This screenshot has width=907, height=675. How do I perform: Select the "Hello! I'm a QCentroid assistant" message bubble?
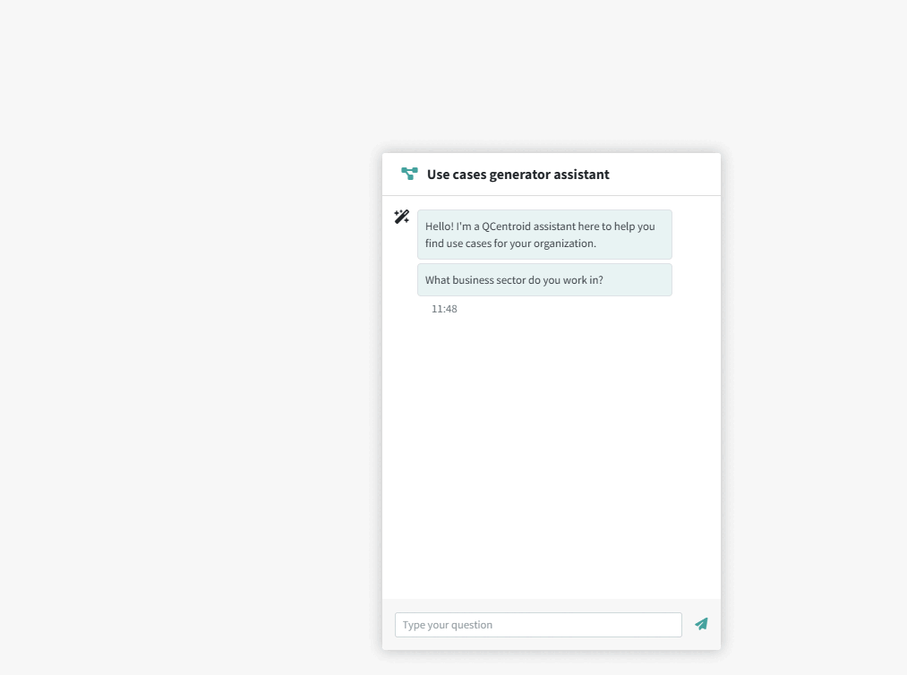click(x=544, y=235)
